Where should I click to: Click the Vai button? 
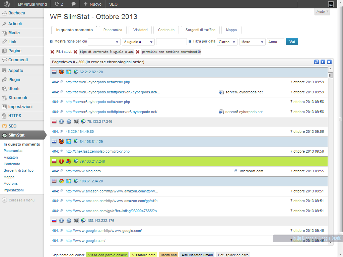(x=292, y=41)
